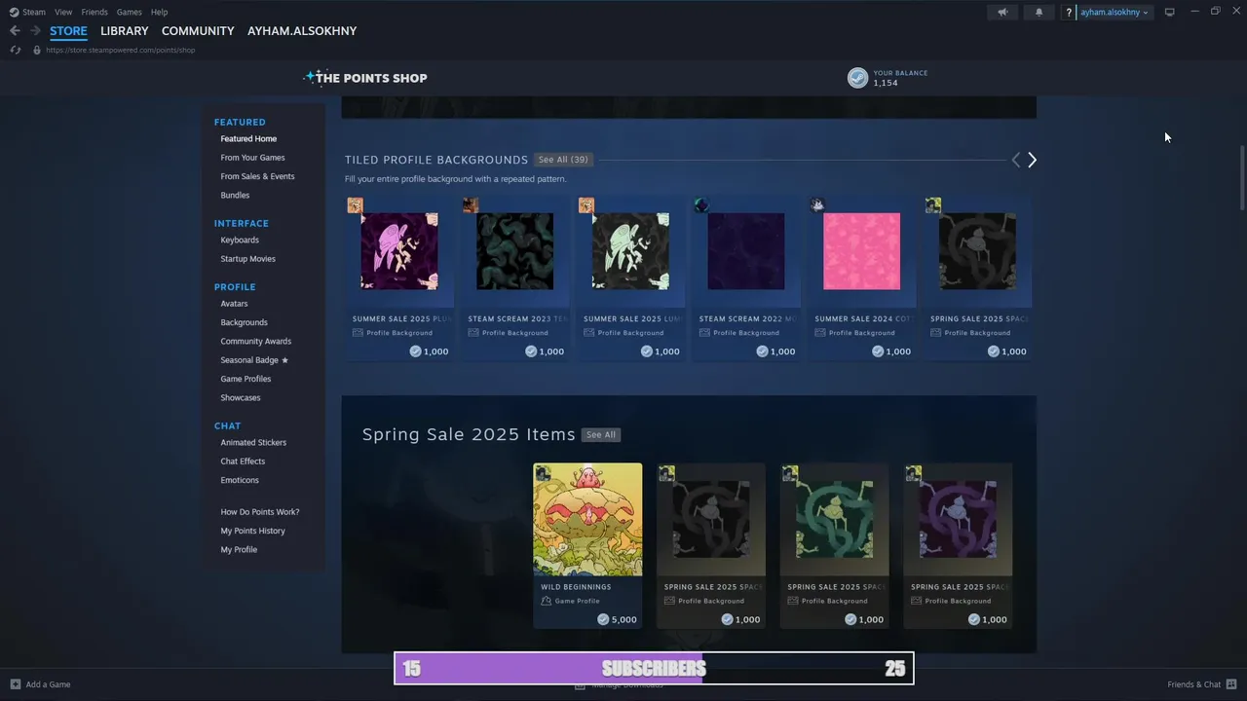Select the Steam Scream 2022 dark purple background

(x=746, y=251)
